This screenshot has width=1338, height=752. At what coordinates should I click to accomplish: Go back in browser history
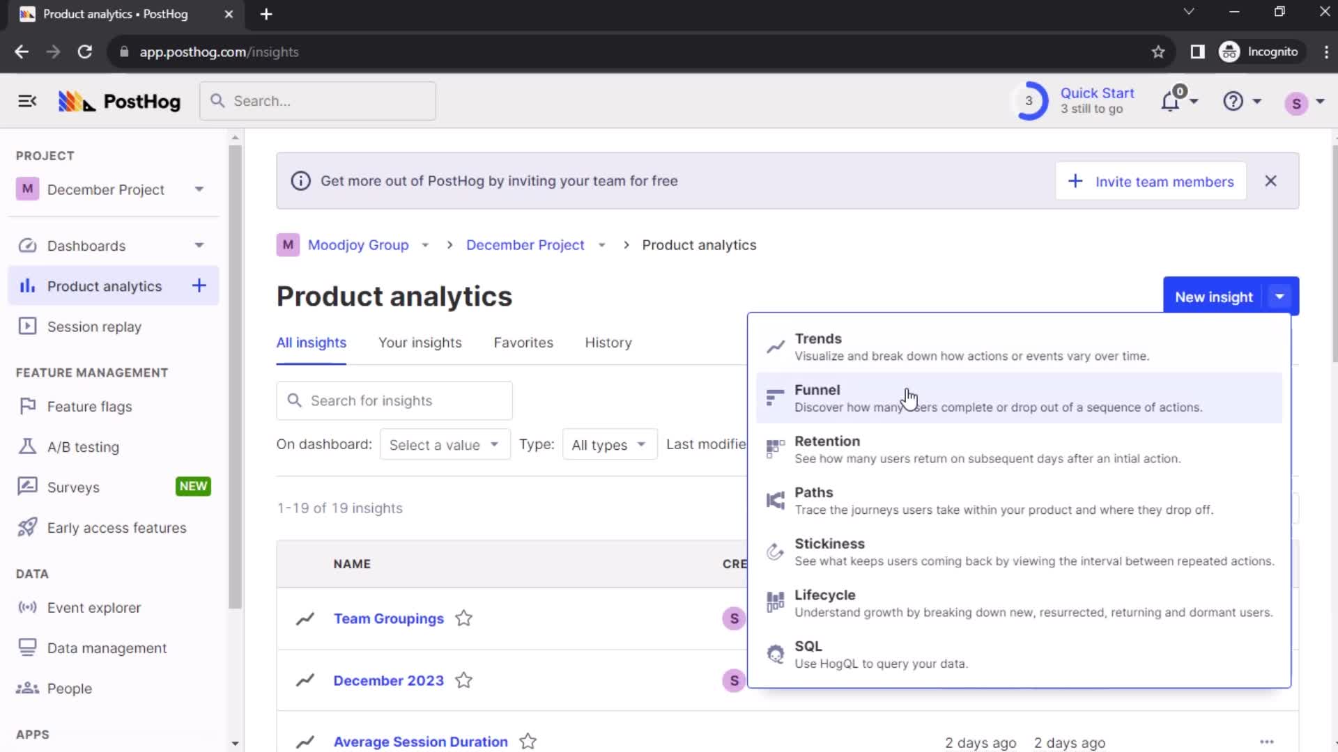(22, 52)
